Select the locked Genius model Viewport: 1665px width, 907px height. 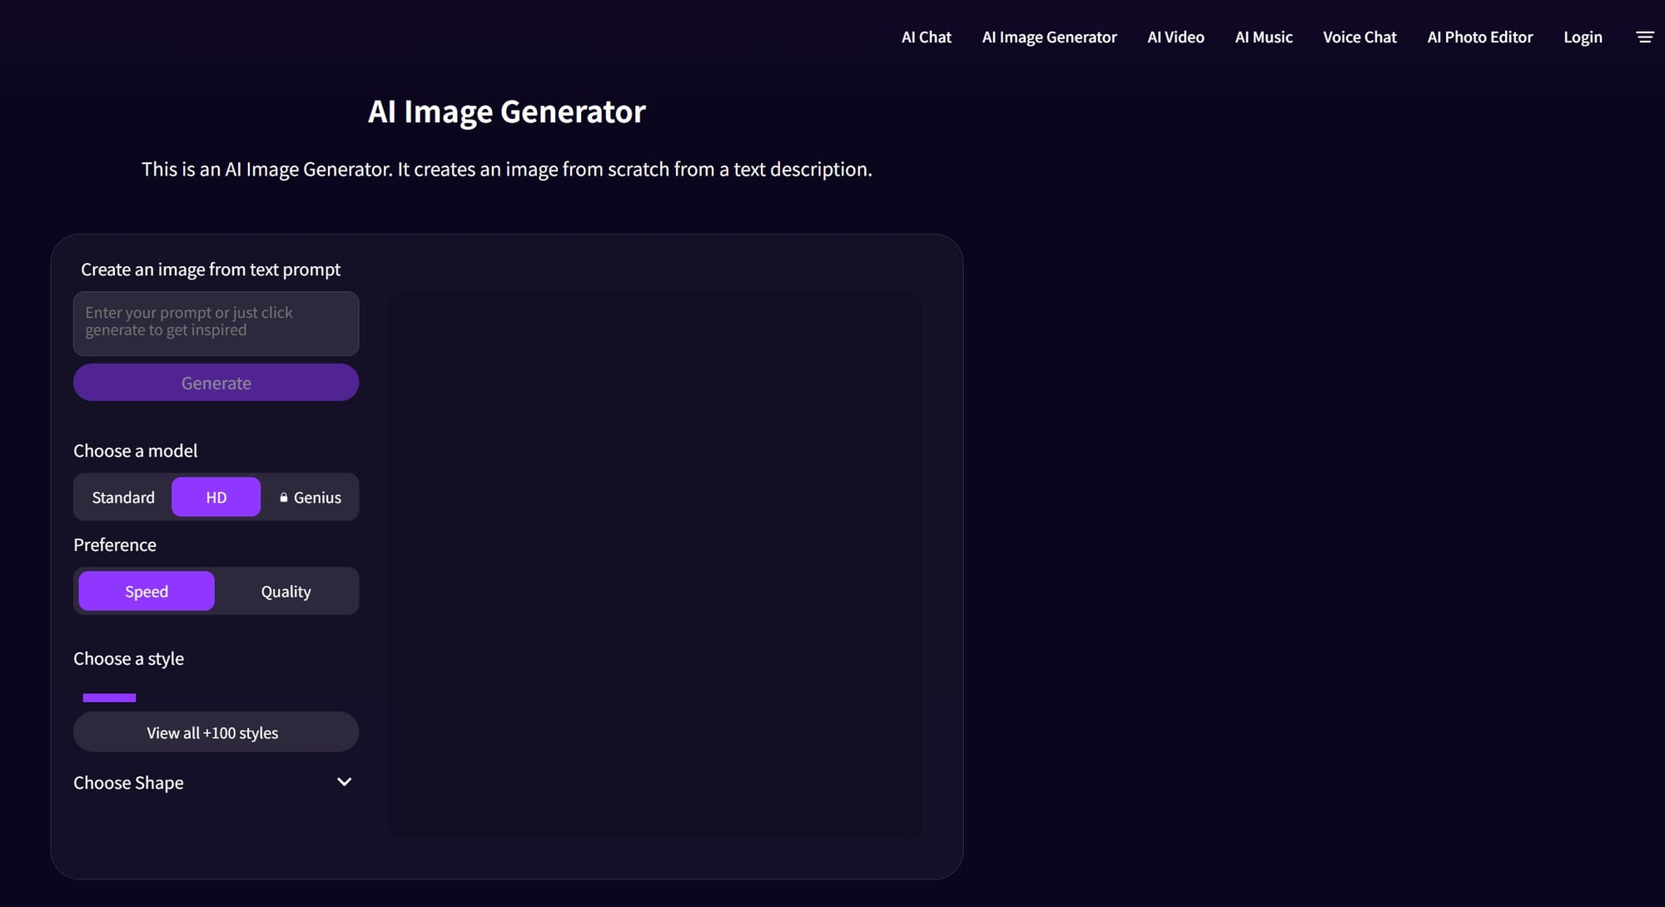pos(310,498)
